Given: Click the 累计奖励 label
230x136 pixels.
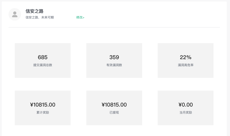Looking at the screenshot, I should [43, 113].
